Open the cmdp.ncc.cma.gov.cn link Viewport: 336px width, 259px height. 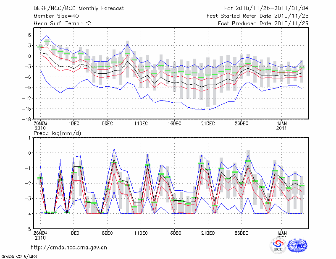(x=69, y=247)
